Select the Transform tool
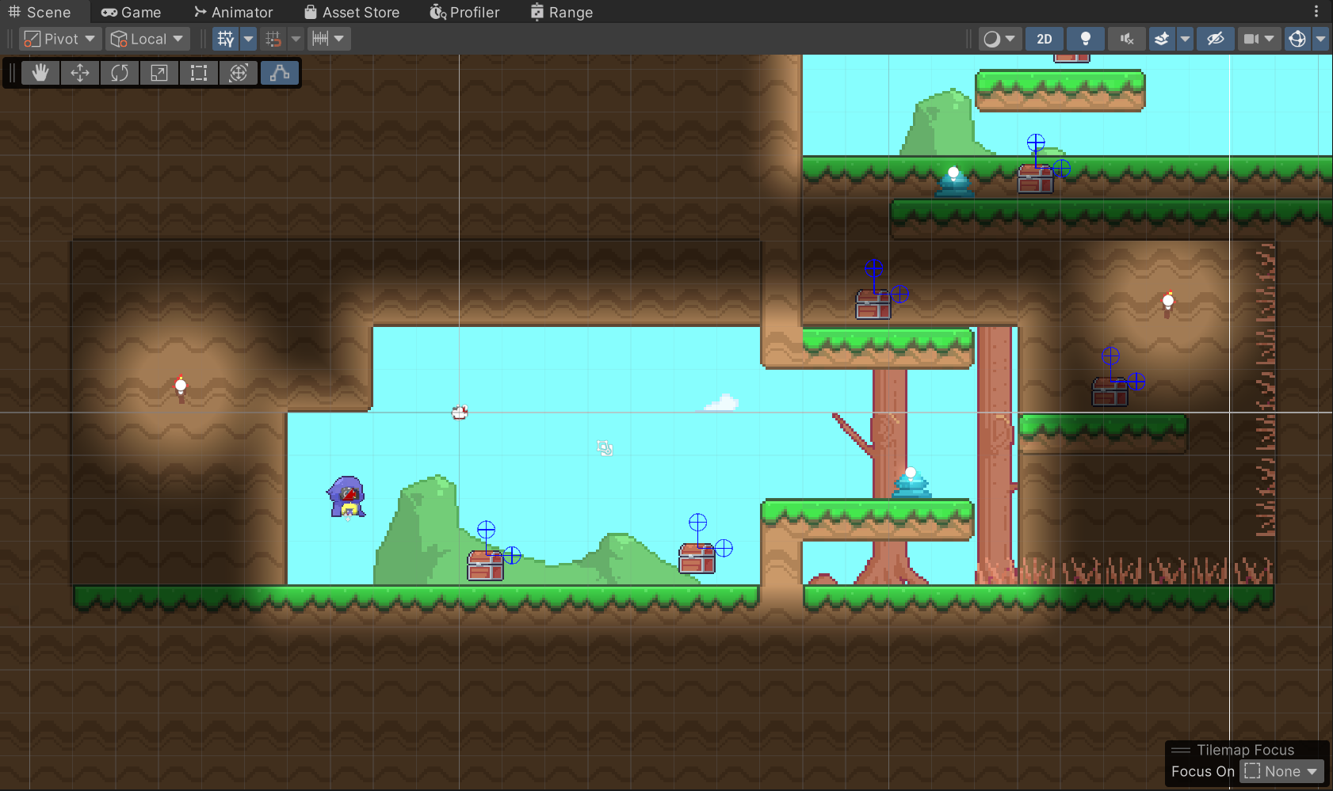 tap(239, 73)
